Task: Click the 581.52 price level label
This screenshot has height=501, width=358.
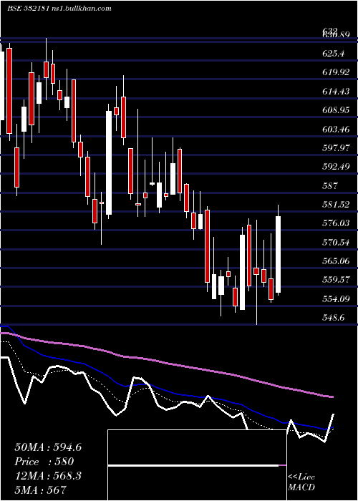Action: [336, 205]
